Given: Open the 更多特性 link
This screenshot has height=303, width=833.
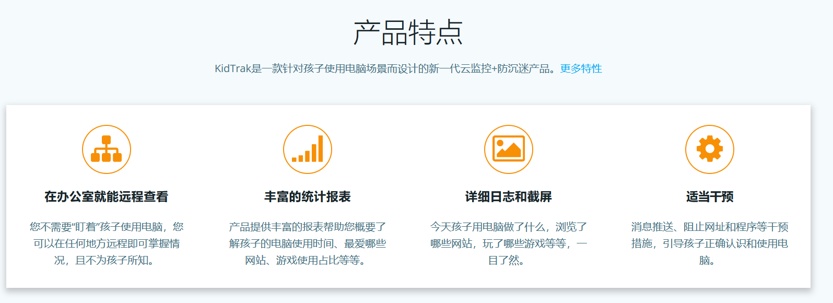Looking at the screenshot, I should [x=581, y=68].
